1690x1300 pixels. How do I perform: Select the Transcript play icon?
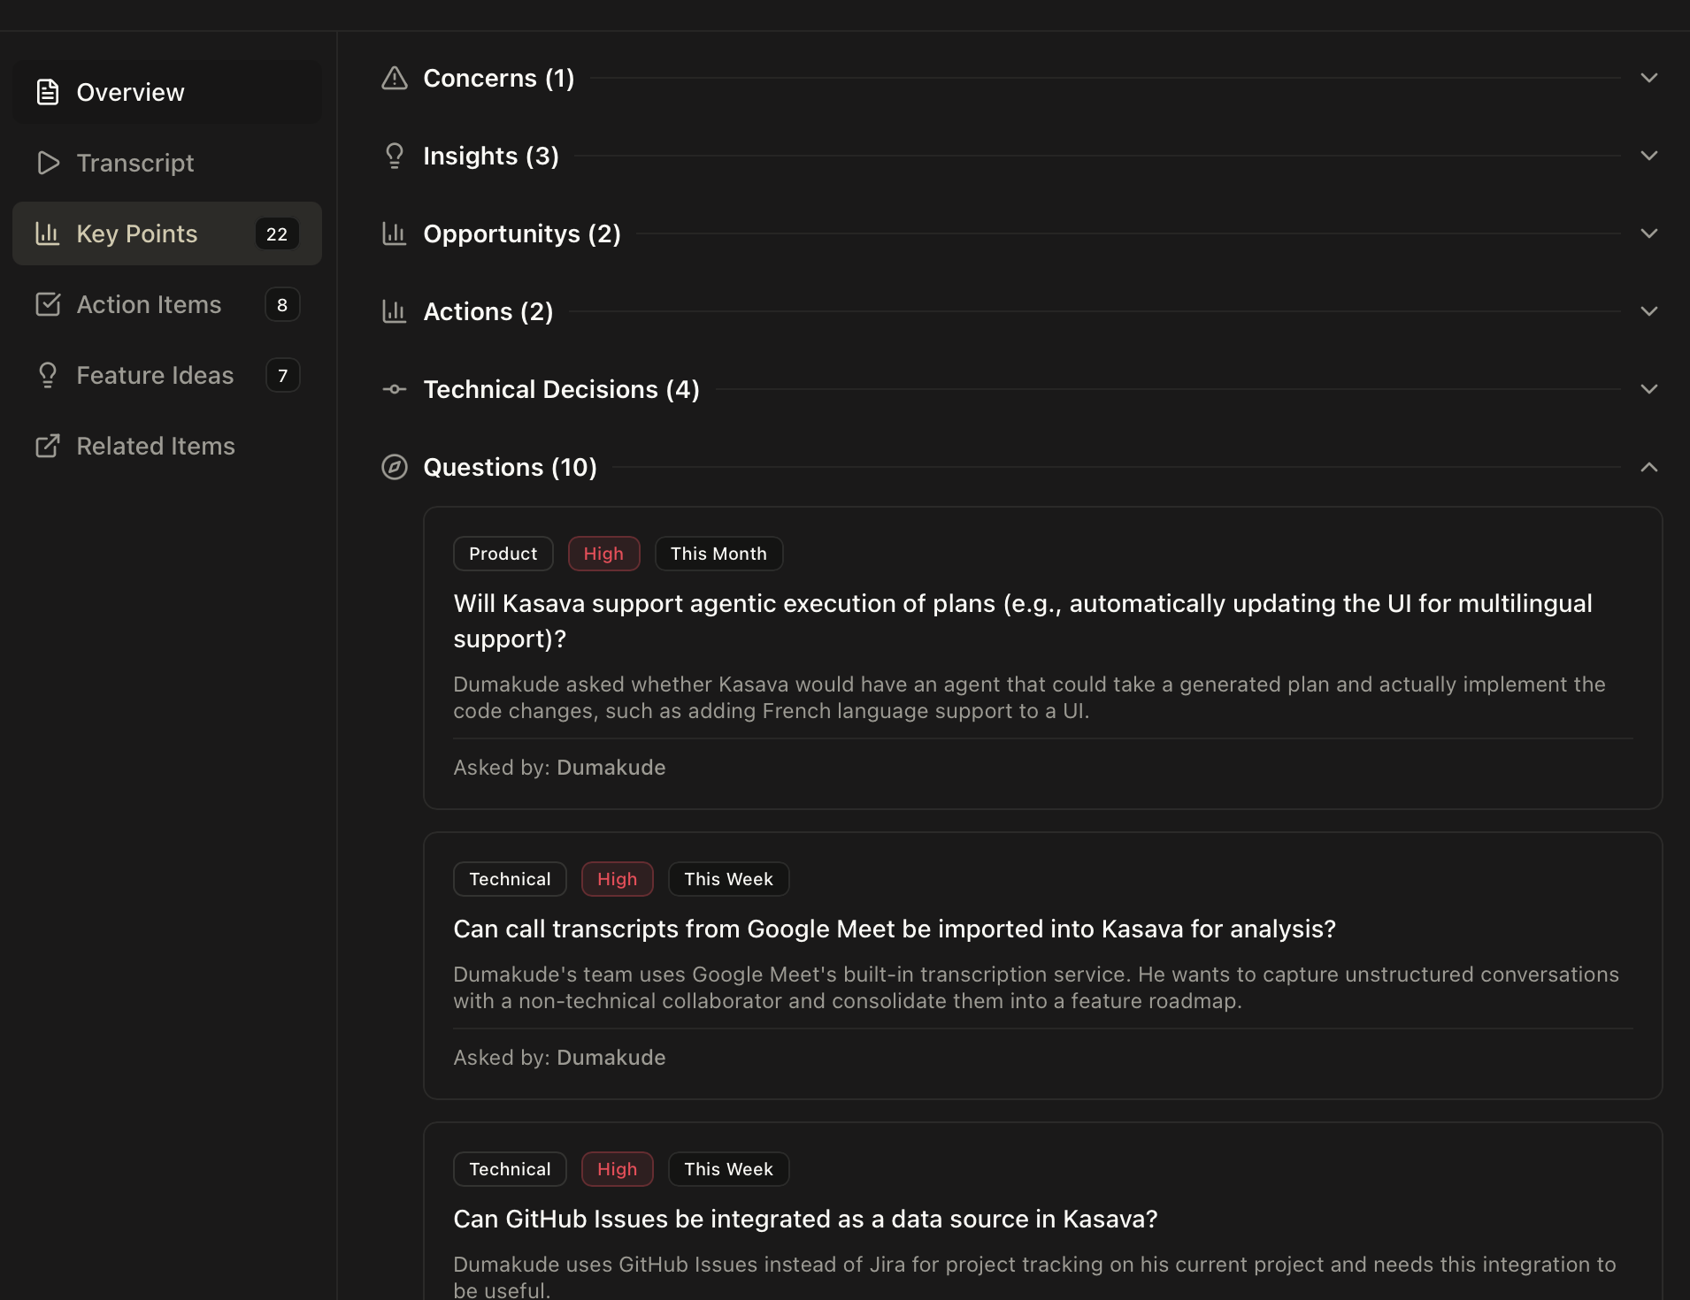pos(48,163)
